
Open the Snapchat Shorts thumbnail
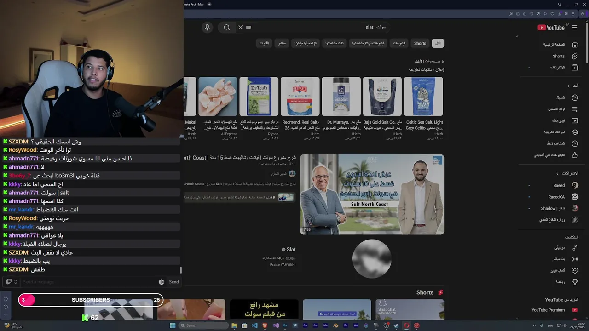[x=410, y=309]
